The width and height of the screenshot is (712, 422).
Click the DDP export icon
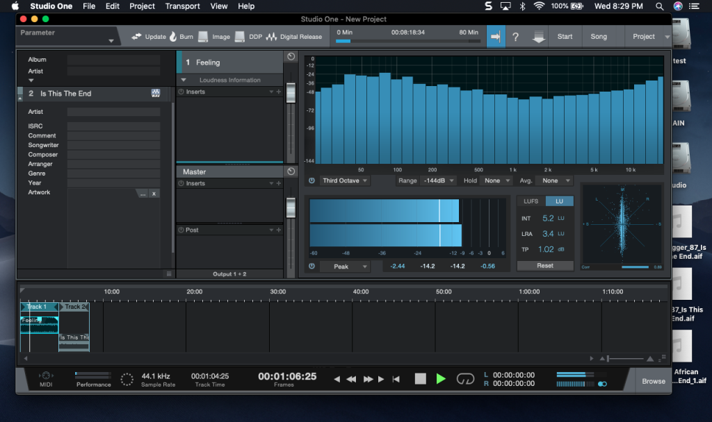click(x=240, y=37)
